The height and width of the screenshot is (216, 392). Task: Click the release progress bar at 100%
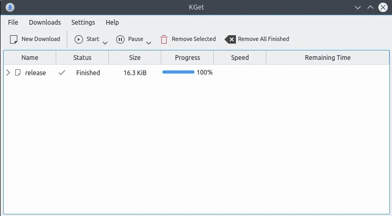[178, 72]
